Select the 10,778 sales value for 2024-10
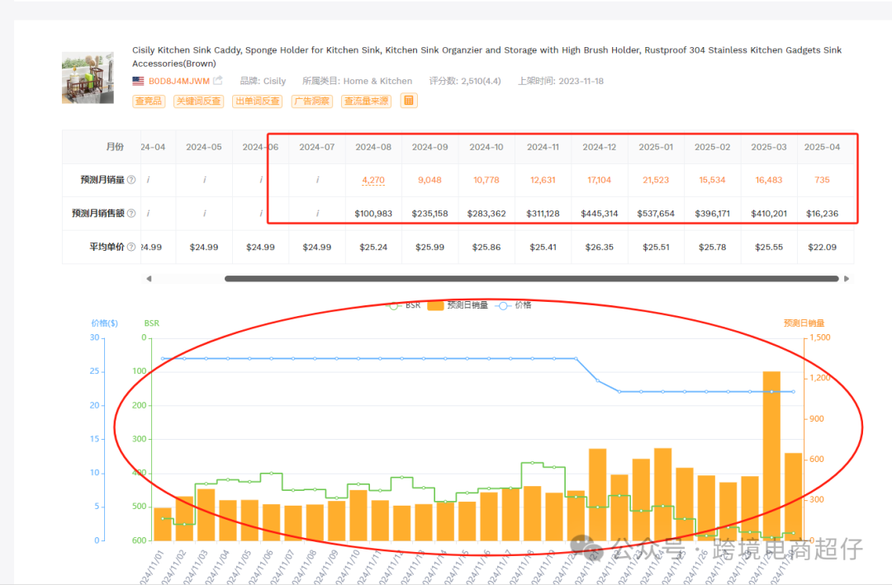892x585 pixels. 486,180
